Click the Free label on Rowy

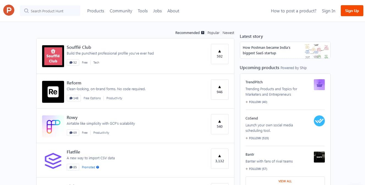85,133
